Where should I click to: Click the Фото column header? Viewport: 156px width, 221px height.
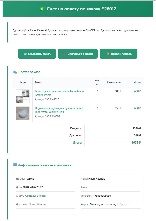click(23, 82)
